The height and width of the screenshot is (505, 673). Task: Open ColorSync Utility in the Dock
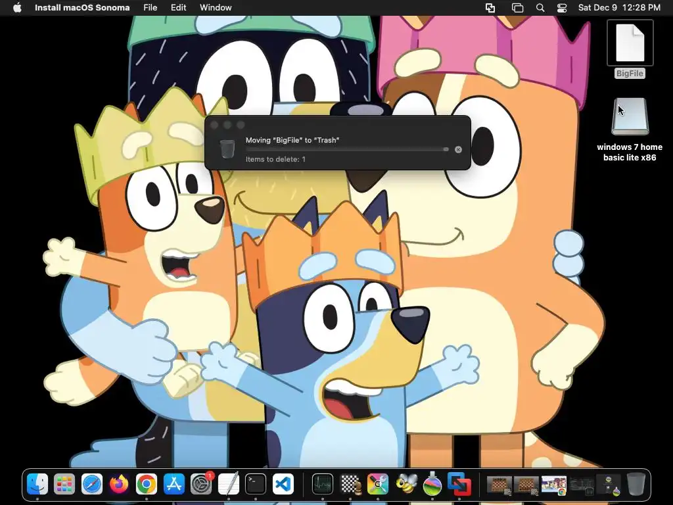click(x=378, y=484)
